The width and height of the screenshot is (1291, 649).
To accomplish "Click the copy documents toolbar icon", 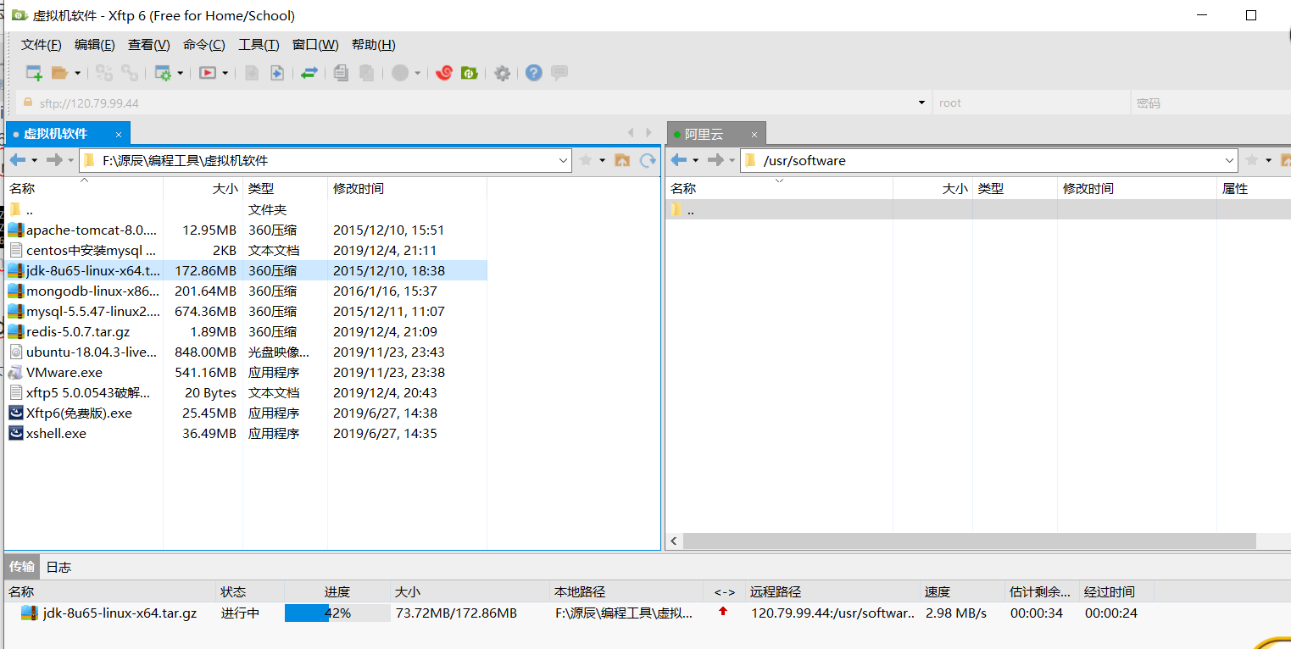I will 341,73.
